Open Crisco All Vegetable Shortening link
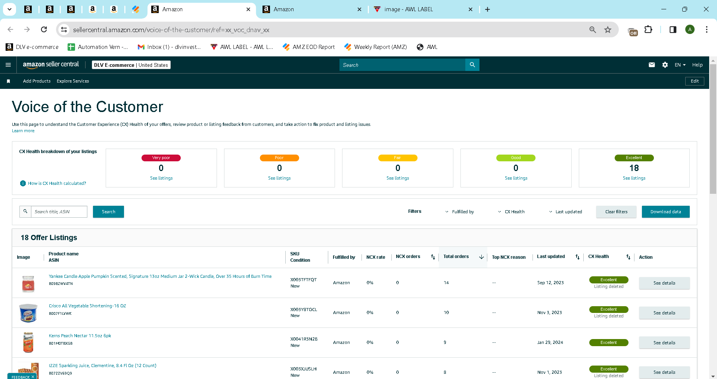The width and height of the screenshot is (717, 379). (87, 306)
